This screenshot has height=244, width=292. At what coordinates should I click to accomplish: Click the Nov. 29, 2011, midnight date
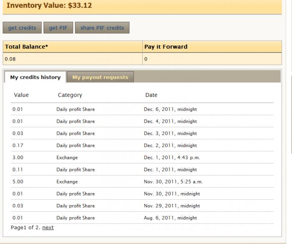click(172, 206)
